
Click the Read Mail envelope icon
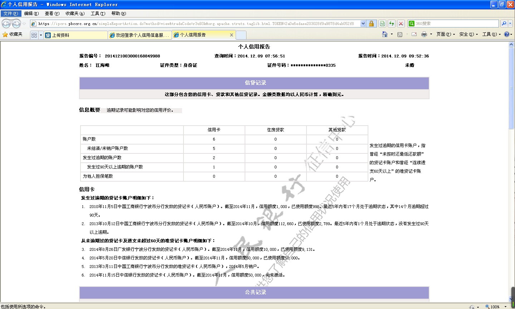[x=414, y=34]
